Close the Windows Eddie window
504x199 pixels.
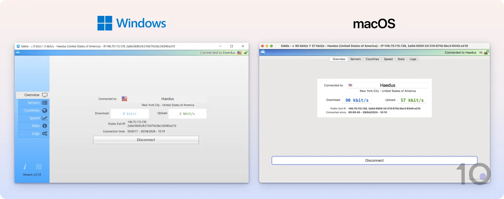coord(243,46)
